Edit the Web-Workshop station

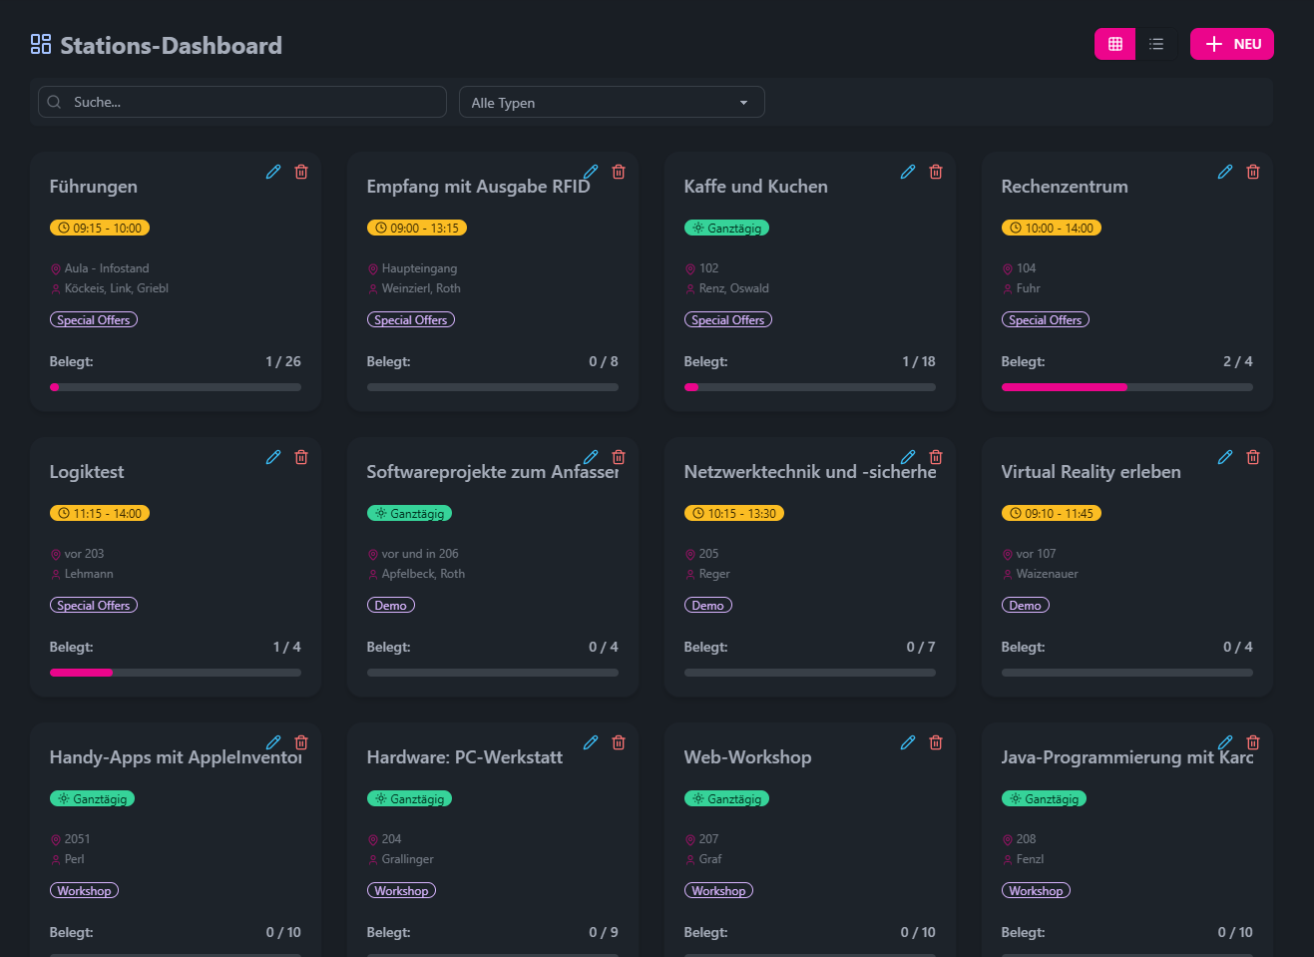coord(908,742)
